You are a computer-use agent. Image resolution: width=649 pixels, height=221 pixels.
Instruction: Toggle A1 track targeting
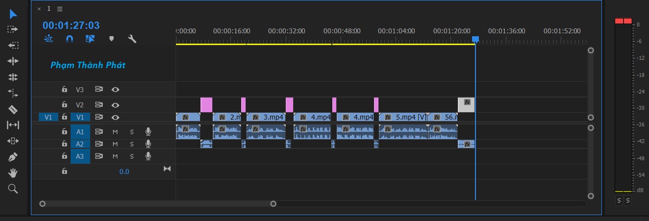80,131
